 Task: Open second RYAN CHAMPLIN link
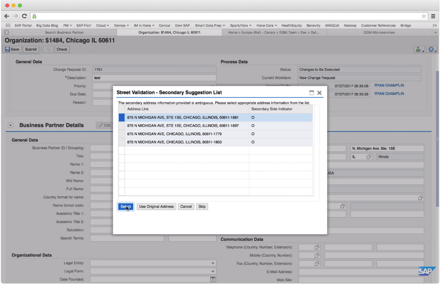tap(389, 94)
